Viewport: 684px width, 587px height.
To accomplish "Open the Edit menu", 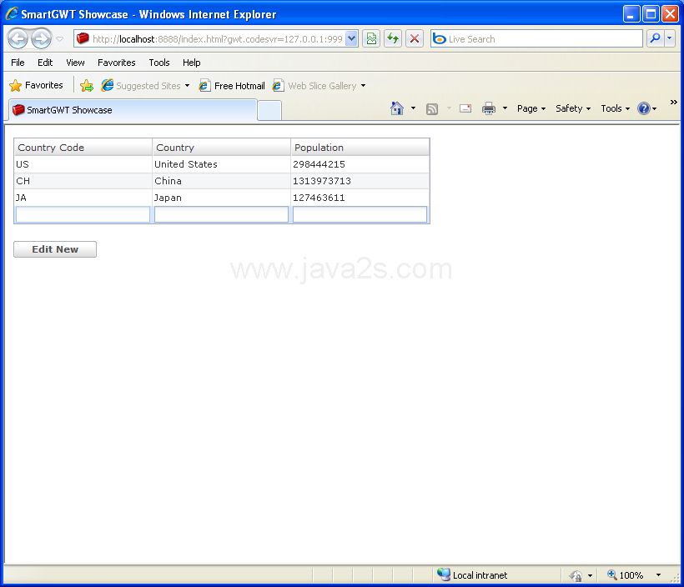I will [45, 63].
